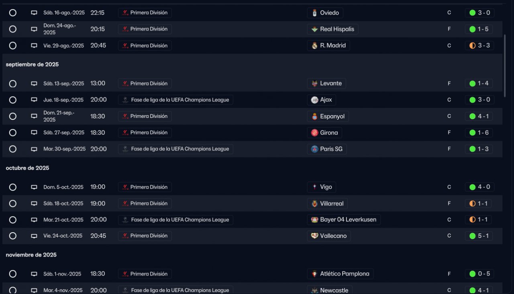The image size is (514, 294).
Task: Click the Champions League logo on the Bayer 04 Leverkusen row
Action: (x=125, y=220)
